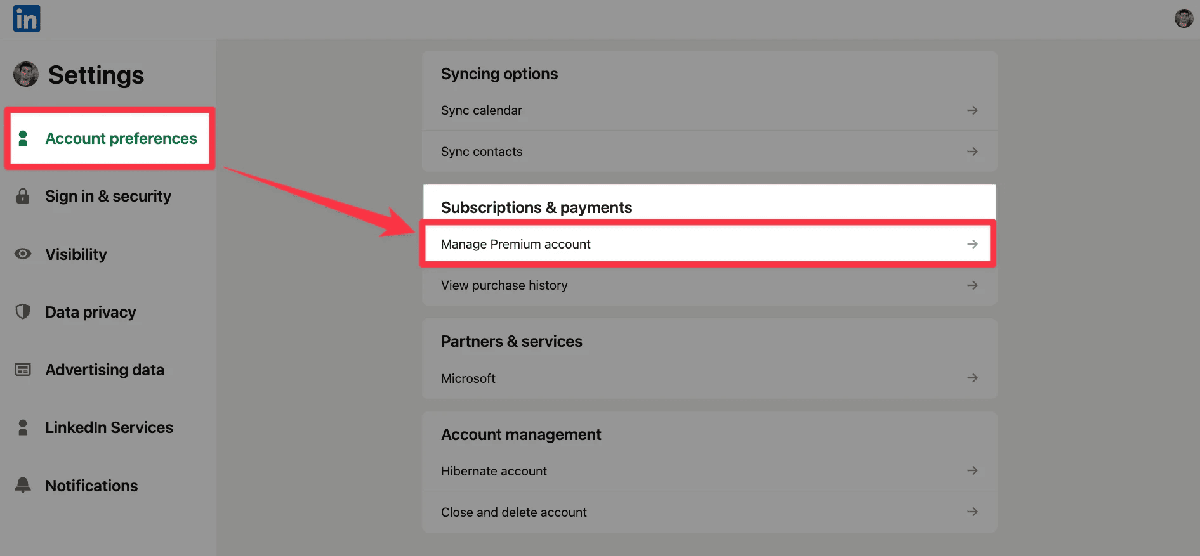Screen dimensions: 1200x556
Task: Click the Syncing options heading
Action: point(499,74)
